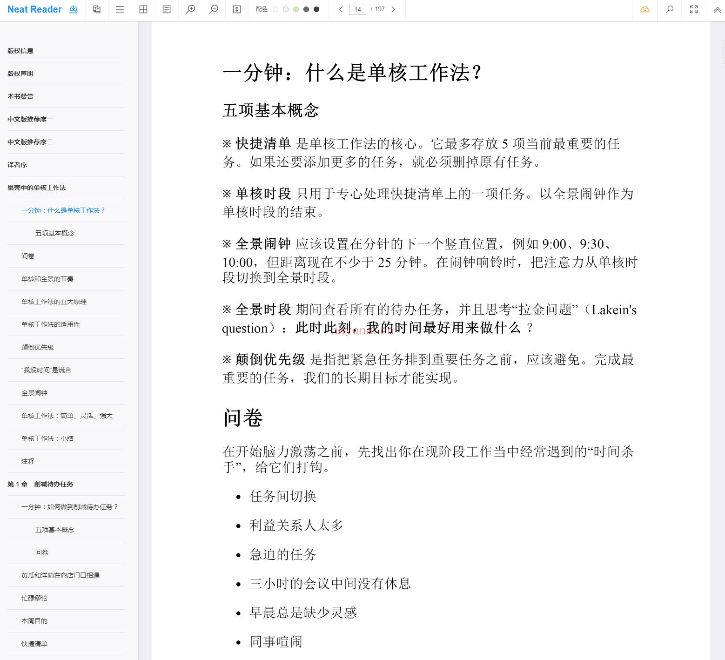Click the vertical scroll mode icon
Screen dimensions: 725x660
coord(237,9)
